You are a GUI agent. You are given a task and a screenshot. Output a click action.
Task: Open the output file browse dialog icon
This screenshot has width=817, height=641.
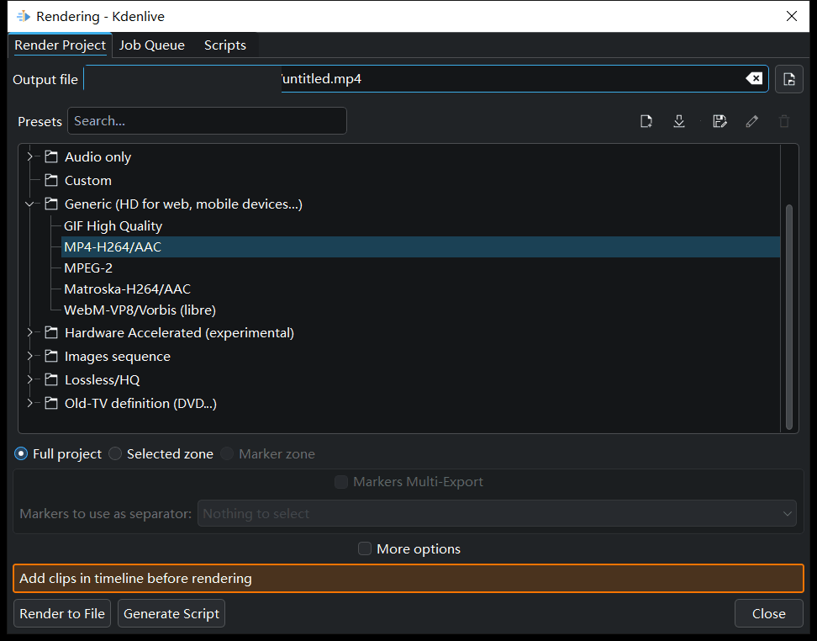pos(789,79)
